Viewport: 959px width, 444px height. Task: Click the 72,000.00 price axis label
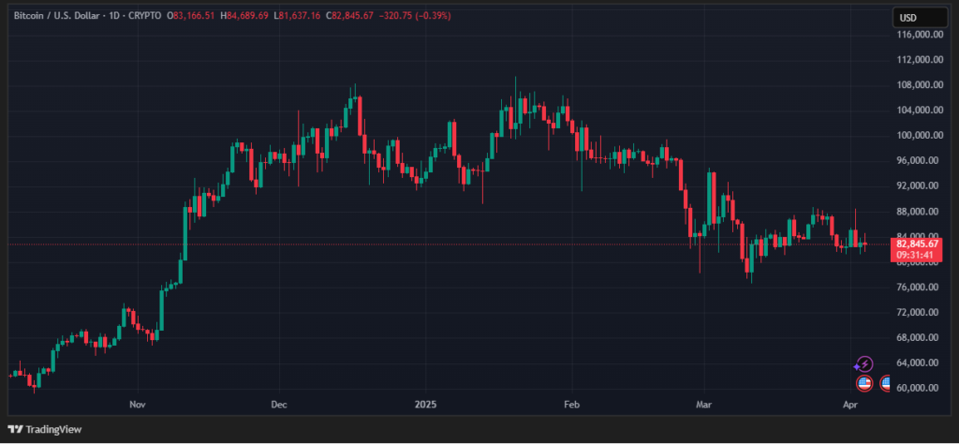click(x=920, y=313)
